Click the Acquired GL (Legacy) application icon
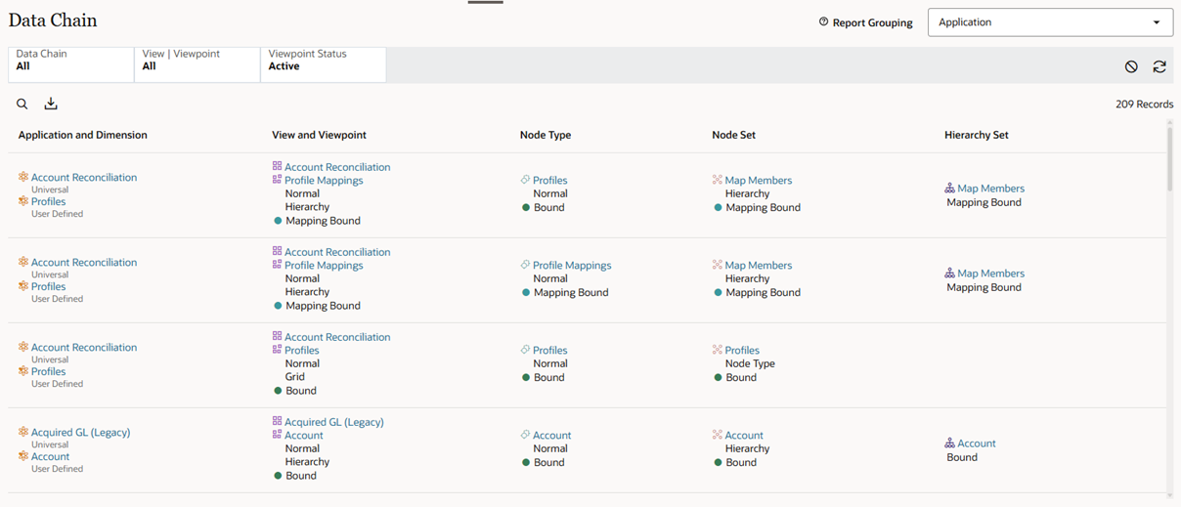Image resolution: width=1181 pixels, height=507 pixels. pos(23,432)
